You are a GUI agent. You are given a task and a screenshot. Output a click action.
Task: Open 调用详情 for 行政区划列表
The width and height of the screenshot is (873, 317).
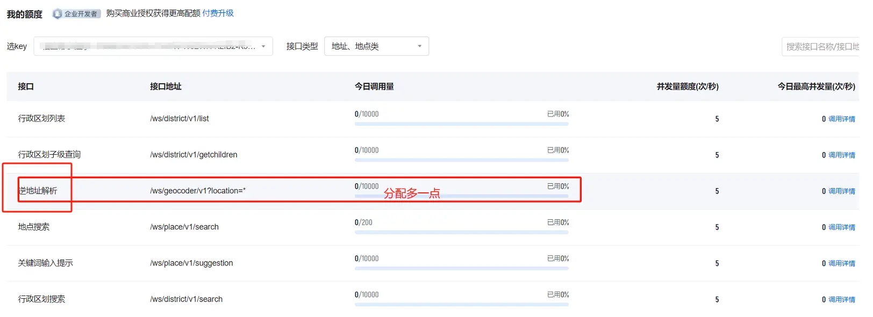tap(841, 119)
